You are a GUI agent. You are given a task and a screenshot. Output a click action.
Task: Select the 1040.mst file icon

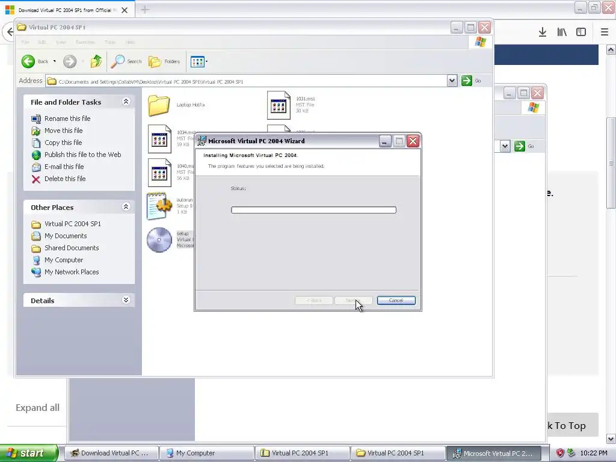pos(159,173)
